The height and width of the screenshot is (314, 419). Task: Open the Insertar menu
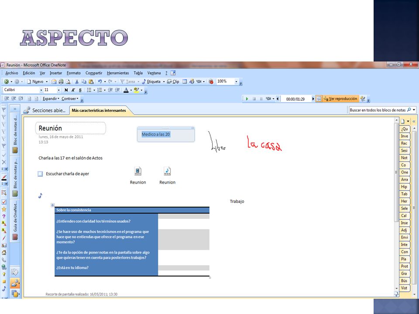(x=56, y=73)
